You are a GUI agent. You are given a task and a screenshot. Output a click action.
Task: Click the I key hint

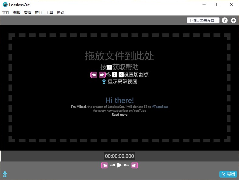pos(115,75)
